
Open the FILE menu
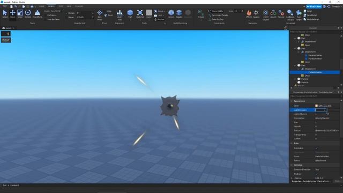tap(4, 6)
